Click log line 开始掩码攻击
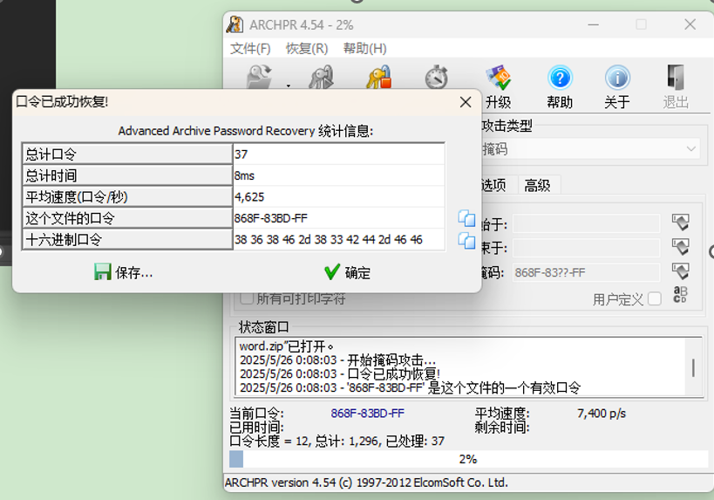 [x=338, y=360]
